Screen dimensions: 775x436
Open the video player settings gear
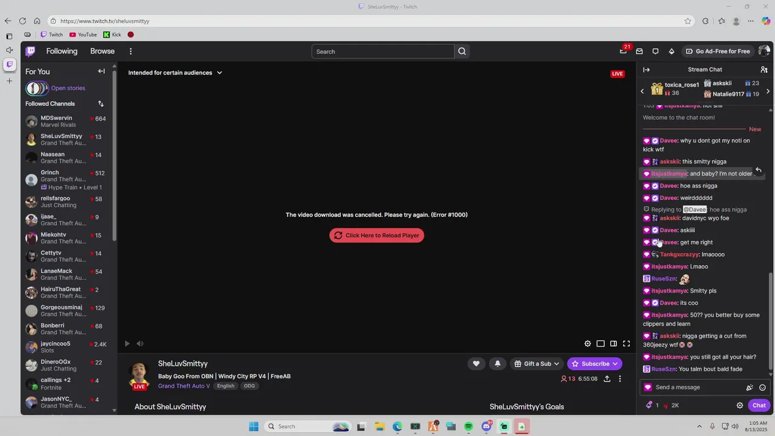pos(587,344)
